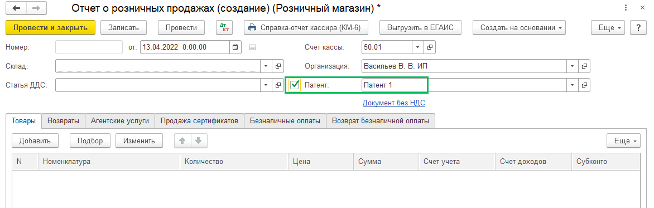This screenshot has height=208, width=654.
Task: Open the Организация record via open-form icon
Action: tap(584, 66)
